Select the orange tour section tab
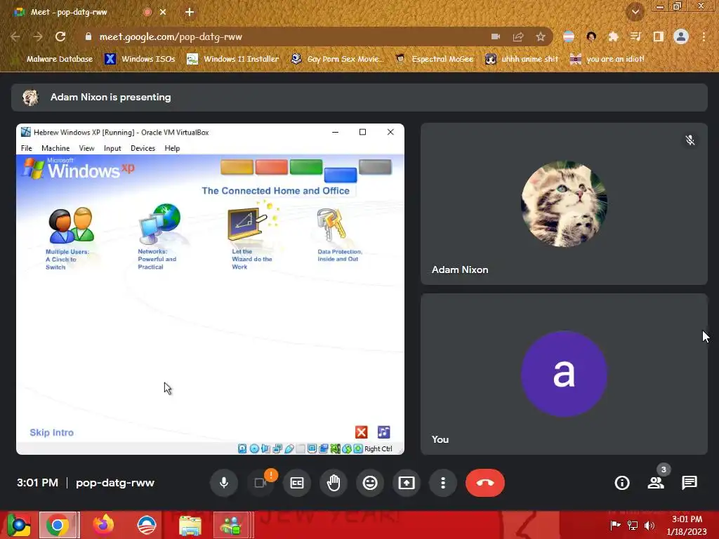 pyautogui.click(x=237, y=167)
